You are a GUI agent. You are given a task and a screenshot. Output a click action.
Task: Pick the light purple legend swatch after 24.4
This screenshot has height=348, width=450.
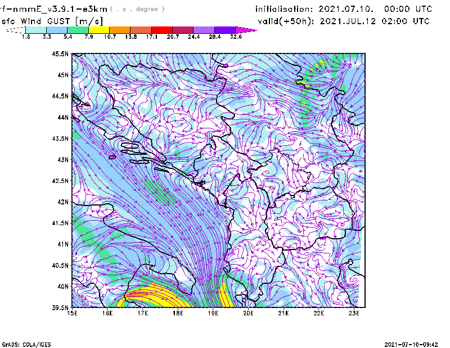204,30
